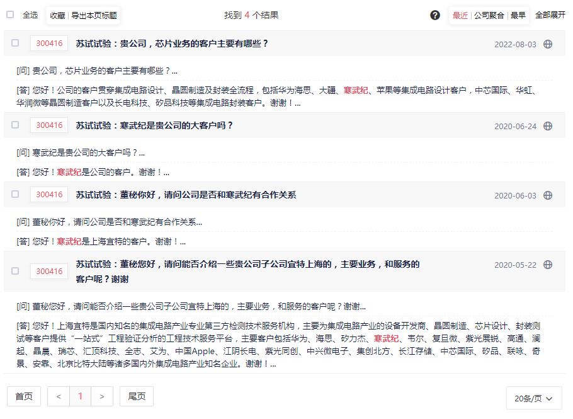This screenshot has height=419, width=573.
Task: Go to previous page arrow
Action: coord(59,396)
